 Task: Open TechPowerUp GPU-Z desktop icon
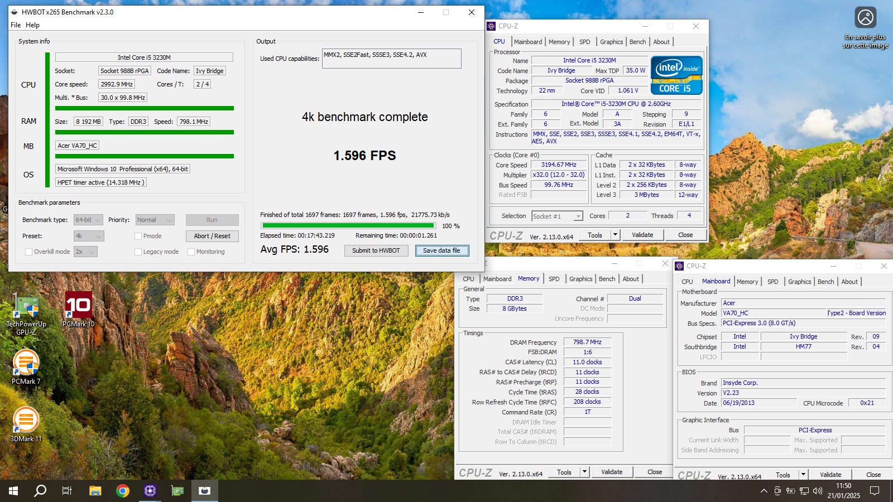coord(26,313)
